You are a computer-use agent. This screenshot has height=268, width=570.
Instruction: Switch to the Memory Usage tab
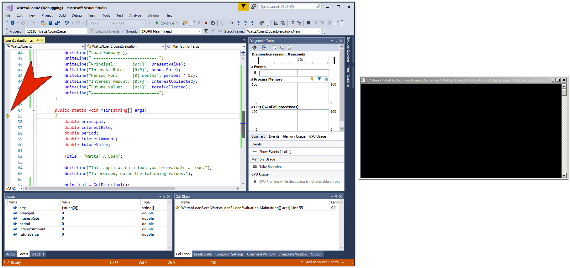[x=294, y=136]
